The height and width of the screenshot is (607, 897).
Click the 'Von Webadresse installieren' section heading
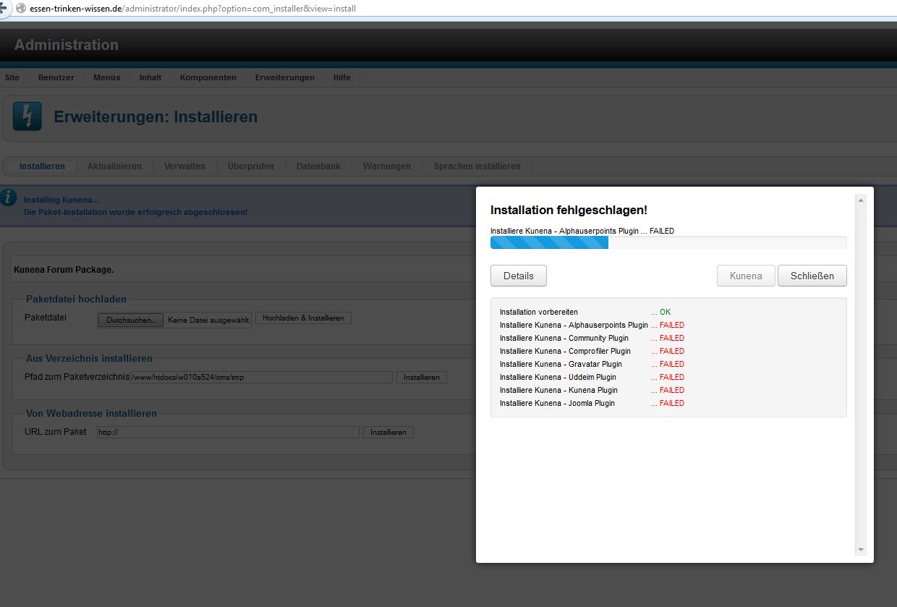[x=91, y=413]
